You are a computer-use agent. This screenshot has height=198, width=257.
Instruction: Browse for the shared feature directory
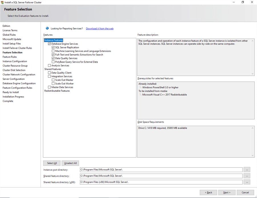(x=247, y=176)
